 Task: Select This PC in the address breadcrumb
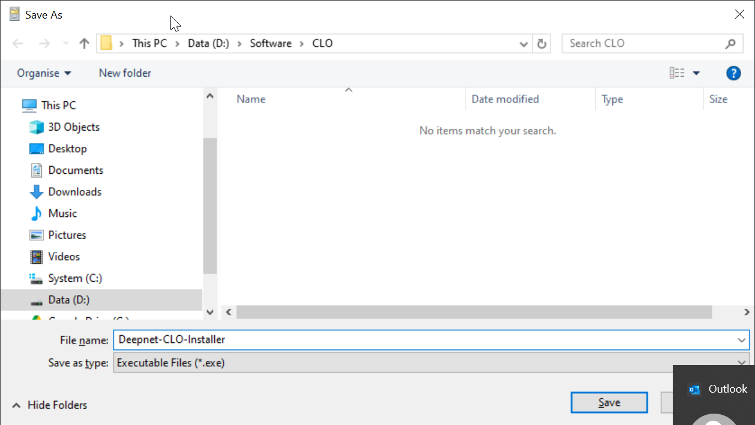149,43
